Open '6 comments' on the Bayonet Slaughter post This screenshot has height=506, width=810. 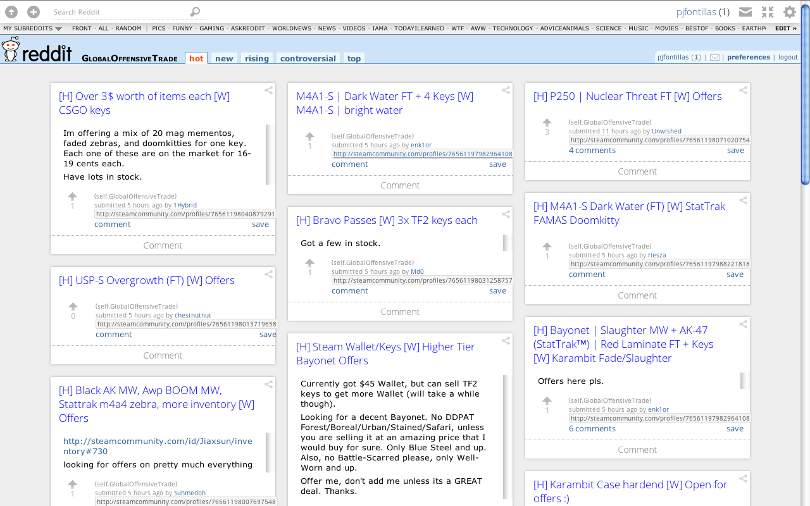coord(592,429)
